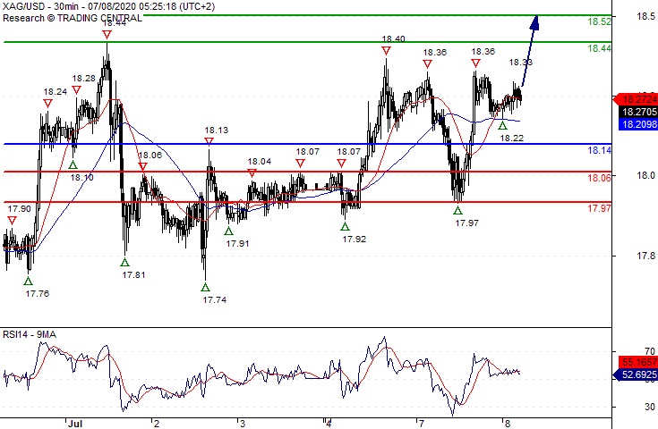Click the red triangle at the 18.13 high
Image resolution: width=658 pixels, height=429 pixels.
coord(209,141)
